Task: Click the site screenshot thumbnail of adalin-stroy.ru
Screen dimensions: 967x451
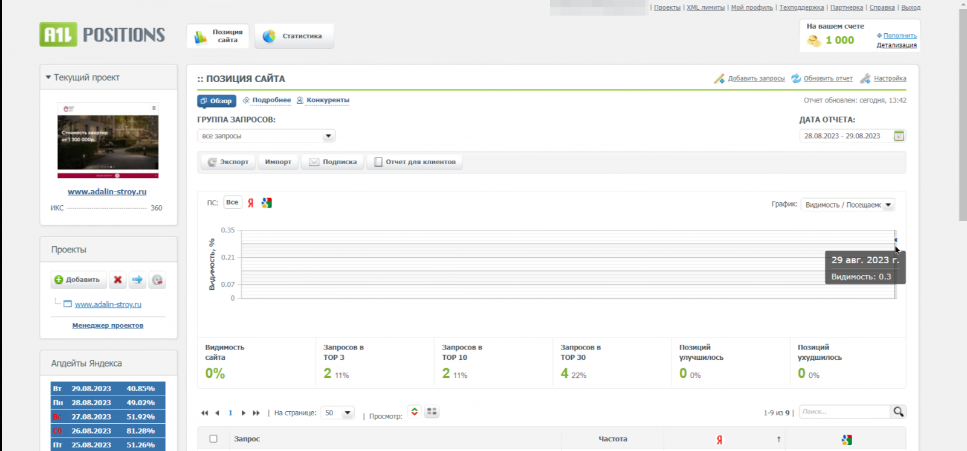Action: [x=108, y=140]
